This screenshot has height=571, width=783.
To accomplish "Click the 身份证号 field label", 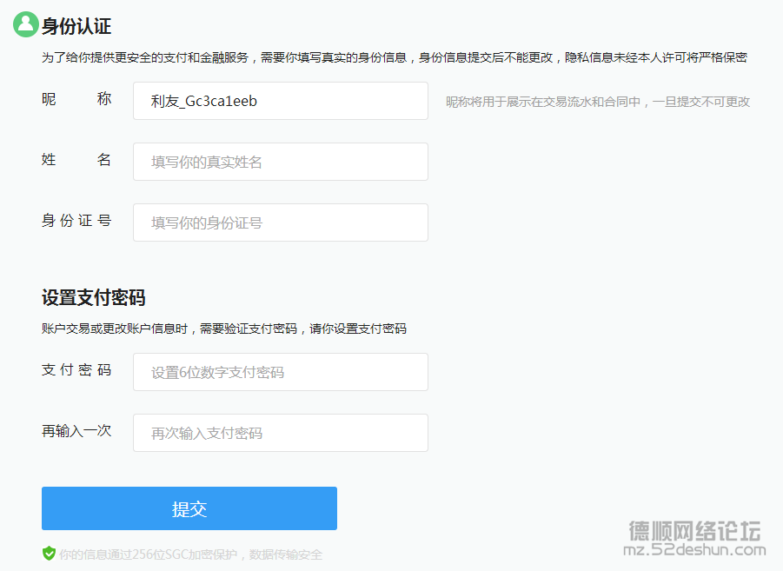I will pyautogui.click(x=76, y=222).
